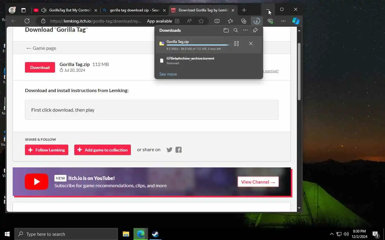Image resolution: width=385 pixels, height=240 pixels.
Task: Open a new browser tab
Action: [244, 10]
